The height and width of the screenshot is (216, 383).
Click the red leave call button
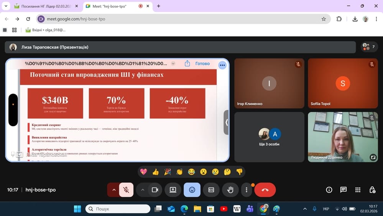click(x=265, y=190)
